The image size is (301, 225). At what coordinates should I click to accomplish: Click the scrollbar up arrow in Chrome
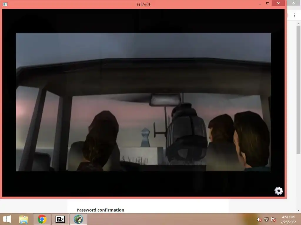tap(298, 23)
